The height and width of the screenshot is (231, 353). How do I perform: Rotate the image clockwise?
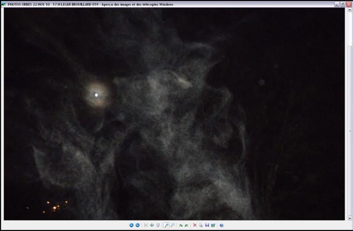(180, 225)
